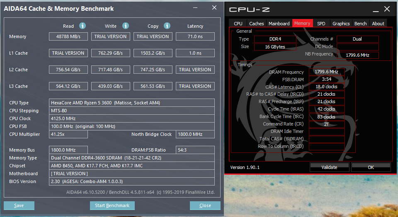398x217 pixels.
Task: Open the About tab in CPU-Z
Action: point(378,23)
